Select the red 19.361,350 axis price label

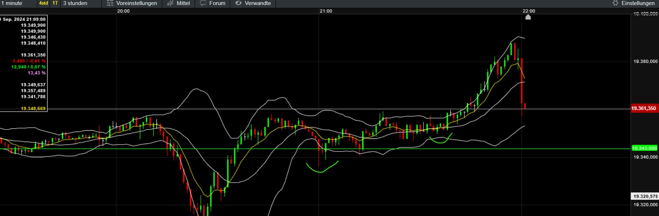645,108
